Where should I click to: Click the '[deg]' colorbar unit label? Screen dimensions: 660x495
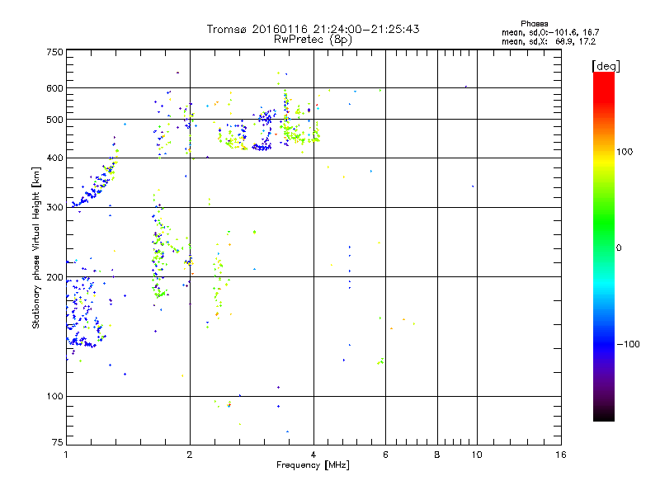(606, 66)
